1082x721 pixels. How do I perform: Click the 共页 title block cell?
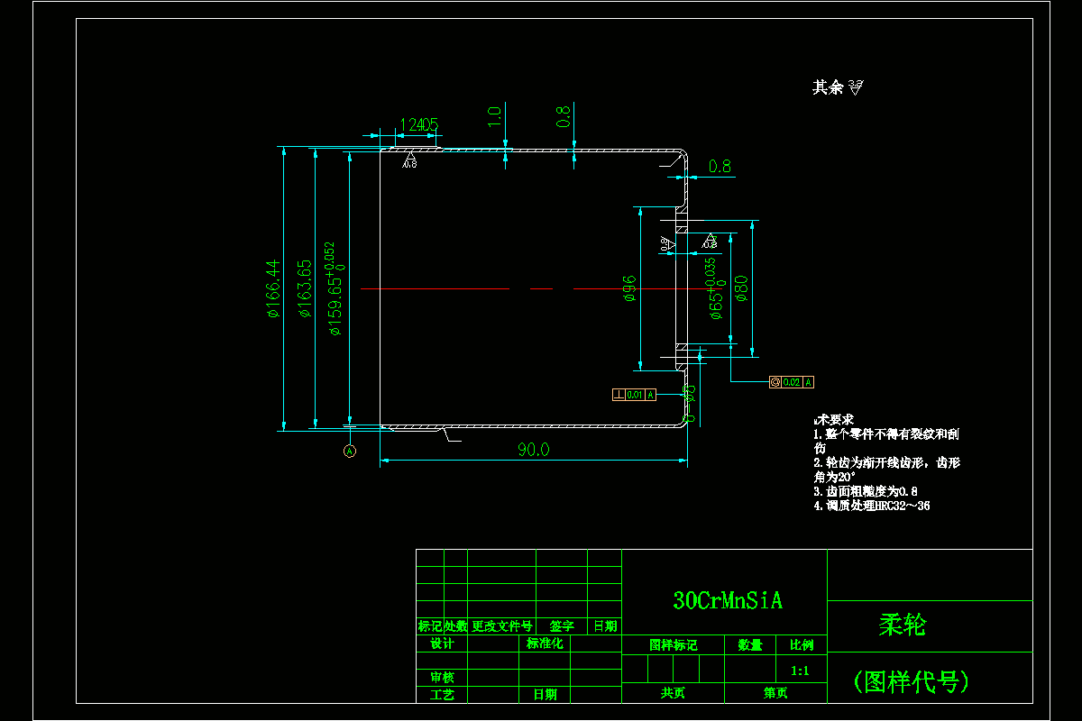673,693
